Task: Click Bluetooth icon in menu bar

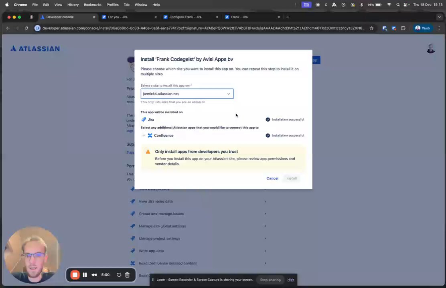Action: coord(361,5)
